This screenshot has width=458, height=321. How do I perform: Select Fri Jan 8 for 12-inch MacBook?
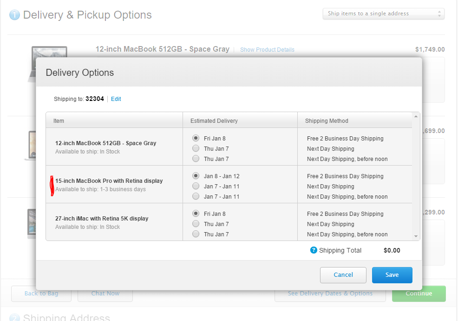click(196, 138)
